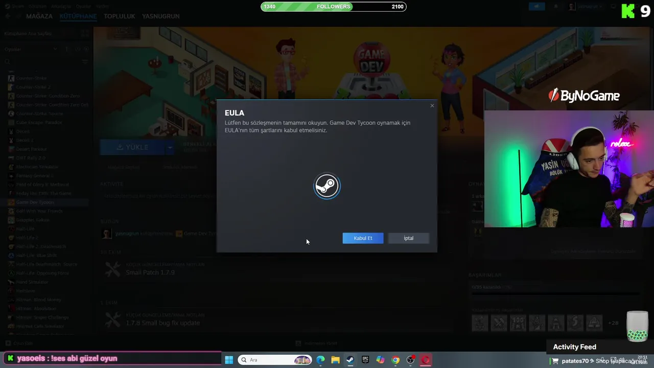
Task: Select Hitman: Absolution in library list
Action: [x=36, y=309]
